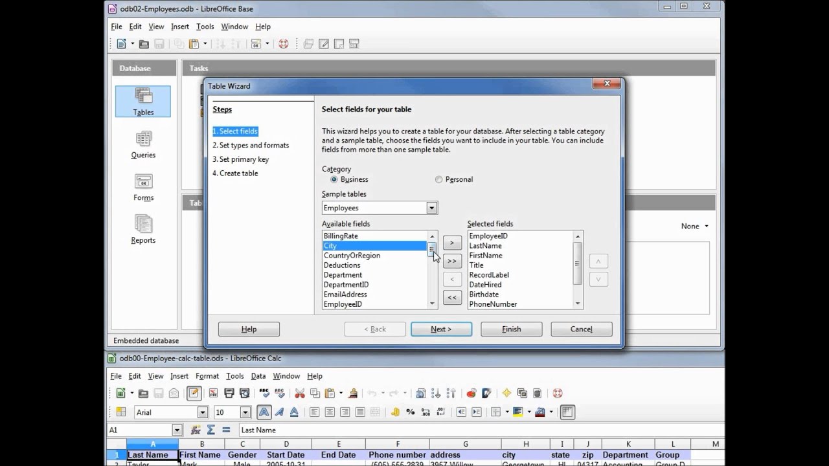Click Export as PDF icon in Calc
Image resolution: width=829 pixels, height=466 pixels.
pos(213,393)
